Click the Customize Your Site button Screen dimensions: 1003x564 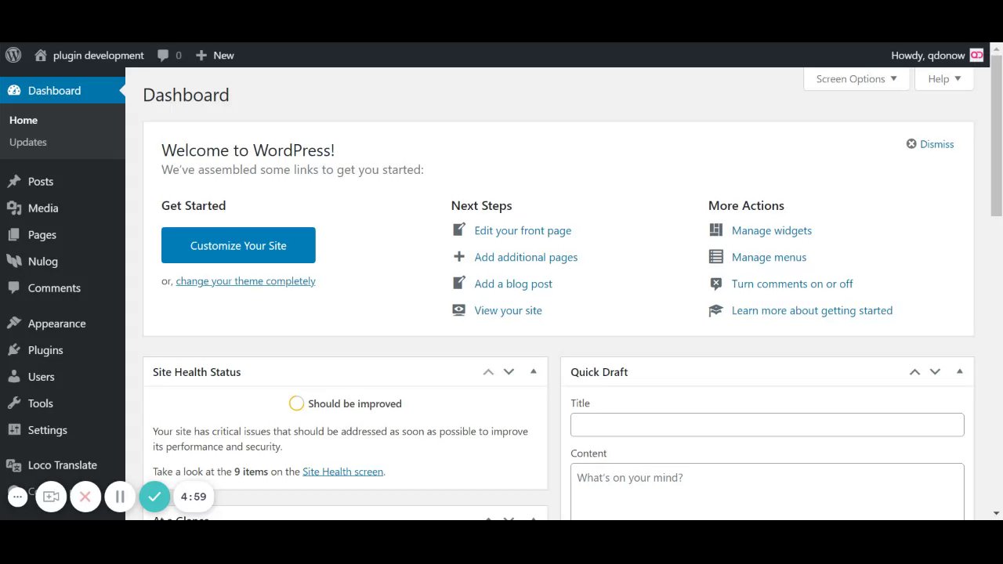(238, 245)
